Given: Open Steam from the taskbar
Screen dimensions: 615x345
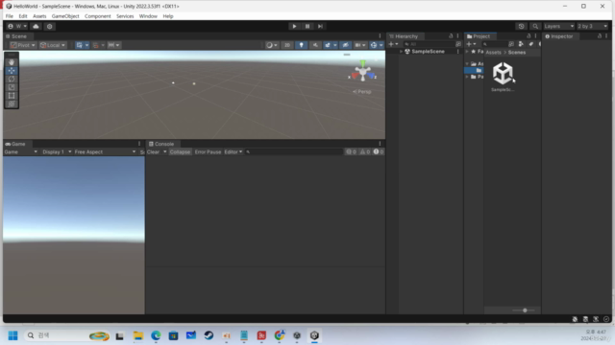Looking at the screenshot, I should click(x=209, y=335).
